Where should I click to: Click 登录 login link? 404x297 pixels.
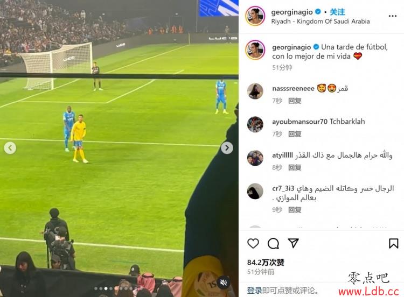(255, 291)
